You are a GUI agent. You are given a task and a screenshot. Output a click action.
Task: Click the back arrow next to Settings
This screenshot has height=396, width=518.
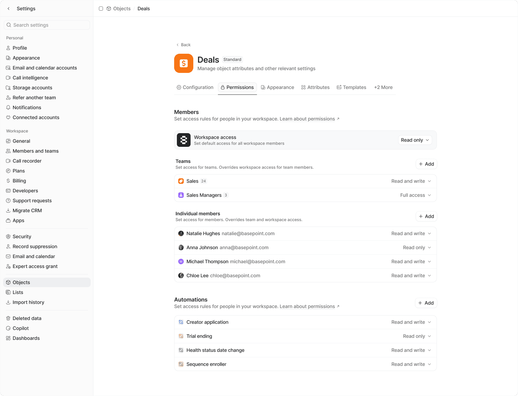(8, 9)
